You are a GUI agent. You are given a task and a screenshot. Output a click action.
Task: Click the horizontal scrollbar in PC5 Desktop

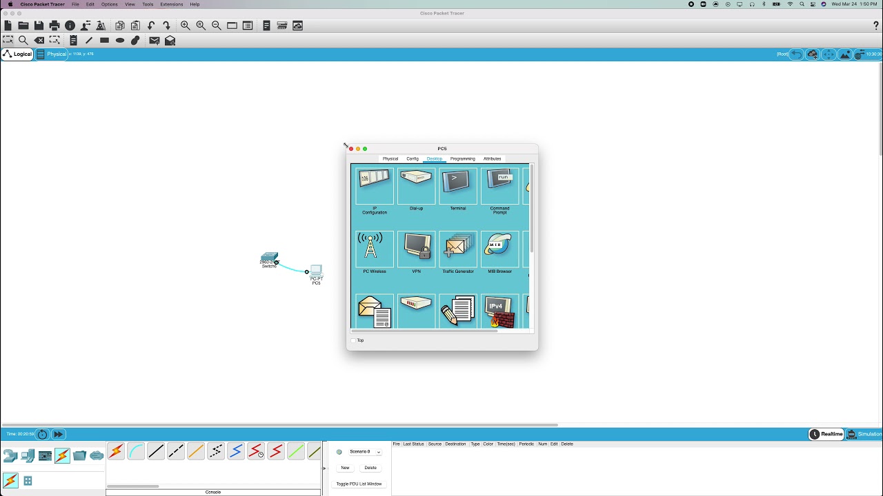coord(424,331)
